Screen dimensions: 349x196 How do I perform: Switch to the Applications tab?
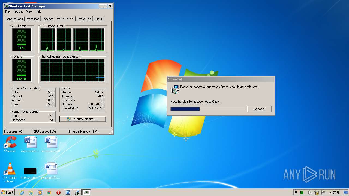coord(15,19)
